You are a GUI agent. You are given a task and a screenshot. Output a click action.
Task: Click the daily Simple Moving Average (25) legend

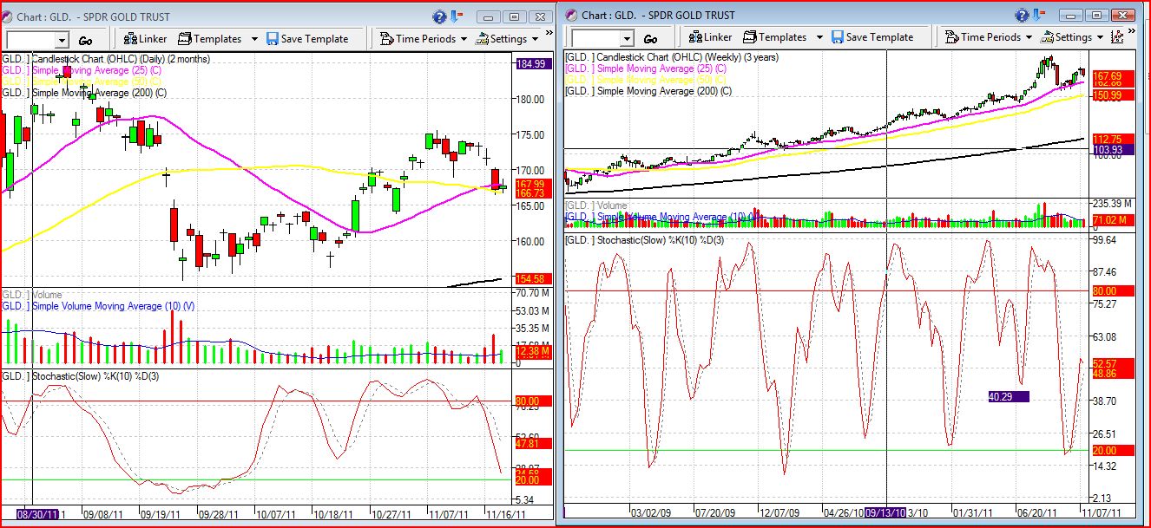point(82,70)
